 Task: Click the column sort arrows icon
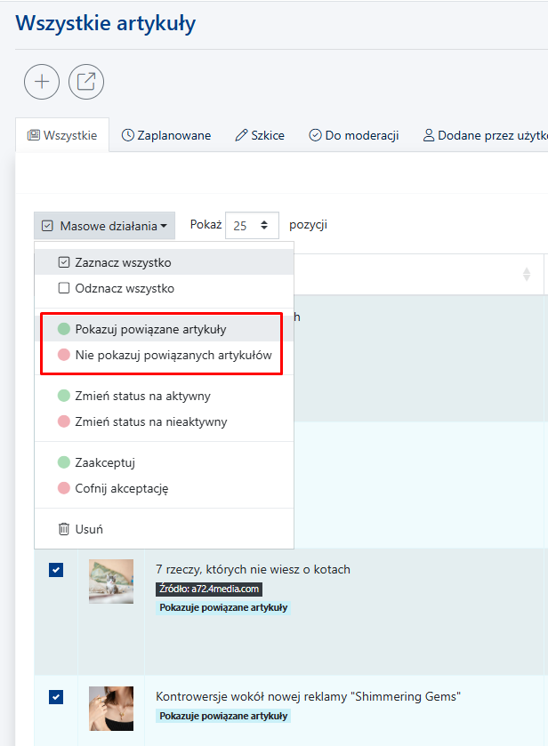click(x=526, y=275)
